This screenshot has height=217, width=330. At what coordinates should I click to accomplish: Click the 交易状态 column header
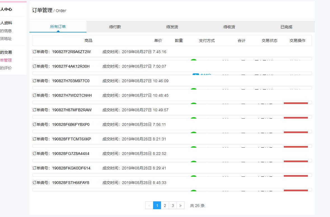point(269,41)
